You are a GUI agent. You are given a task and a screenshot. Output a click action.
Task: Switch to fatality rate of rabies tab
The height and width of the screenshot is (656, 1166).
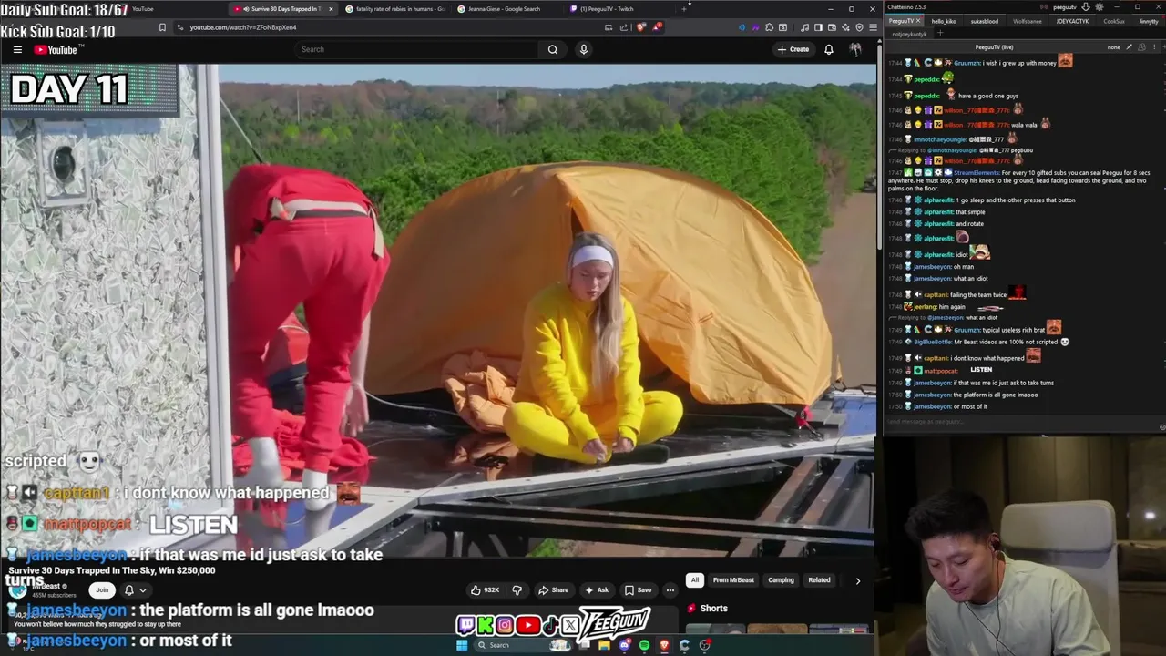pyautogui.click(x=395, y=9)
